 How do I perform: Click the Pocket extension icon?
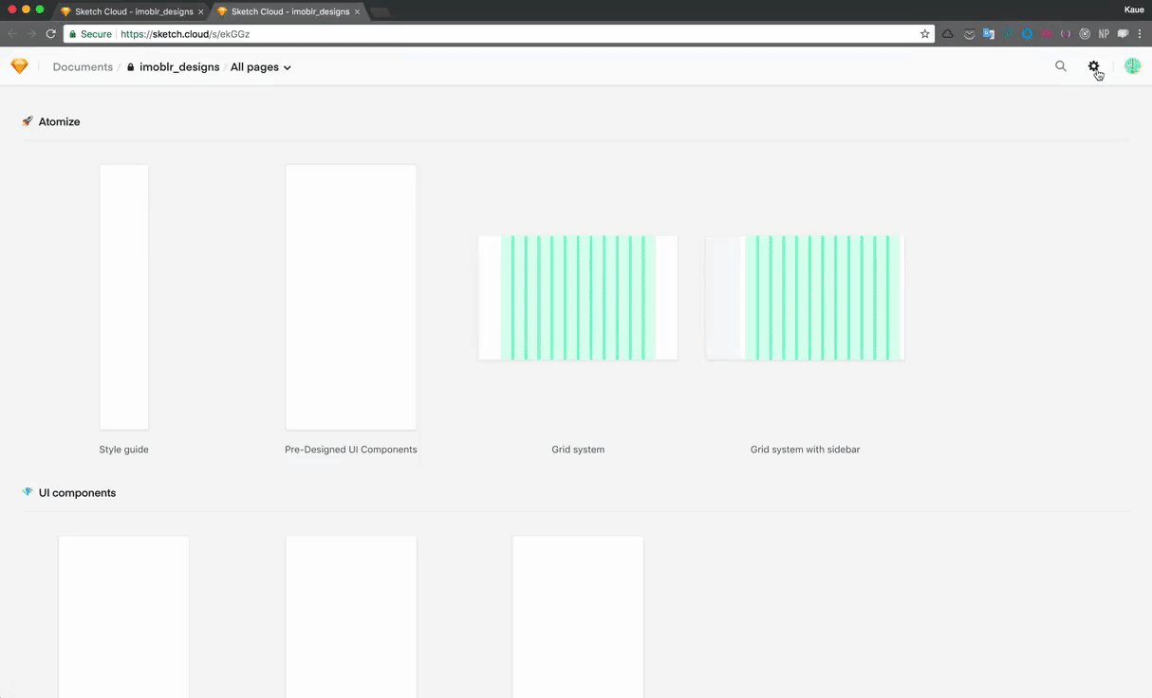pyautogui.click(x=969, y=33)
